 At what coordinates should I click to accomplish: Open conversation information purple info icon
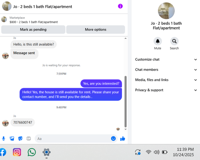(x=120, y=6)
